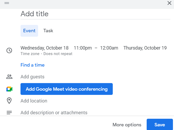Click the clock icon beside the date

[x=9, y=50]
